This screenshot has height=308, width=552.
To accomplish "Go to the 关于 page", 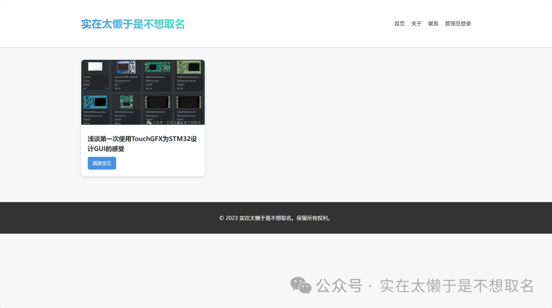I will pos(416,23).
